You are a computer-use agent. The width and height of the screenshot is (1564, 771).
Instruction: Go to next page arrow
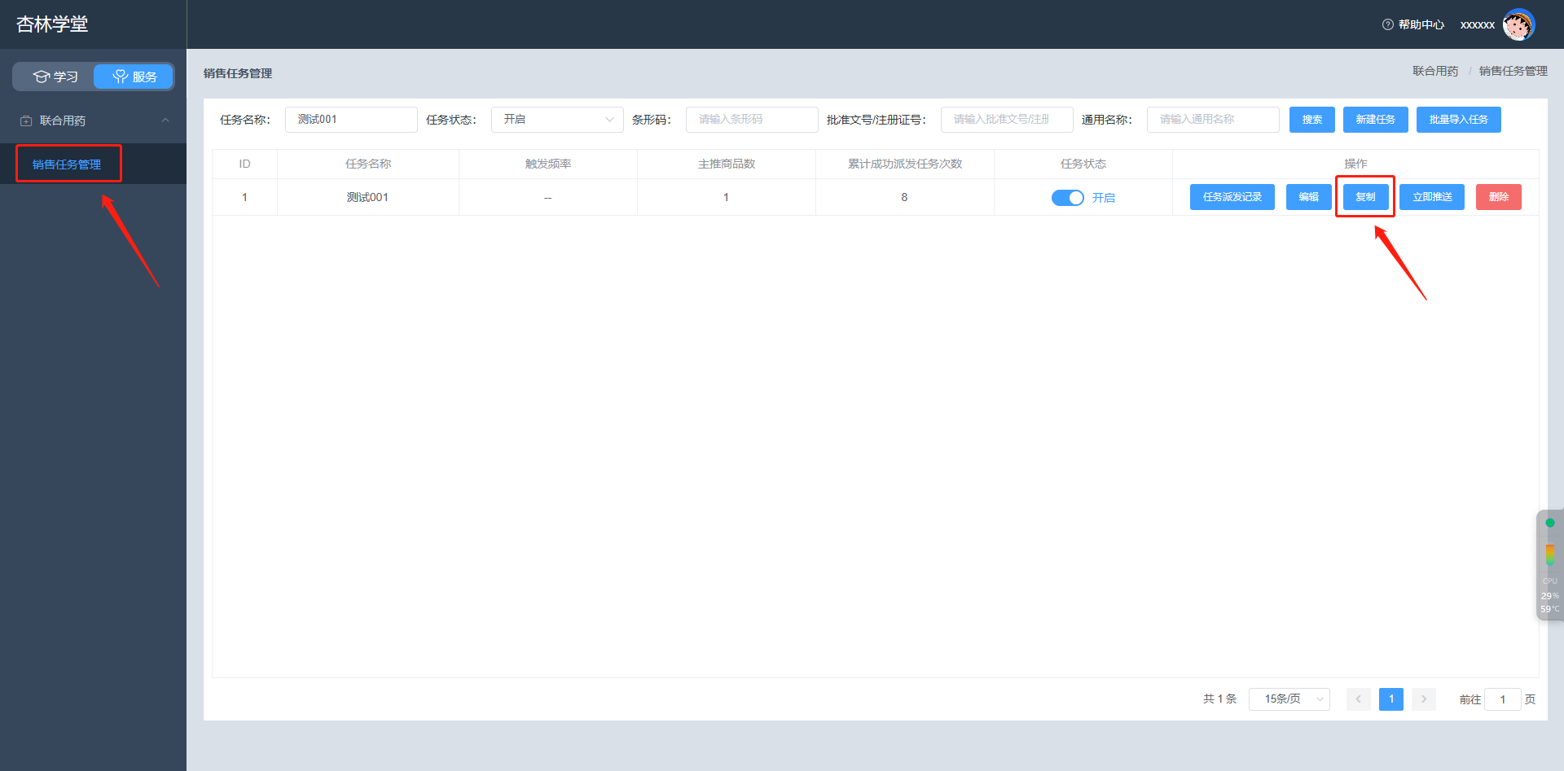point(1423,699)
